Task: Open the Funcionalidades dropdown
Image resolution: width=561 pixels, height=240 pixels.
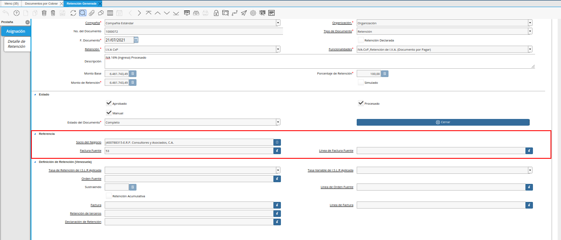Action: coord(530,49)
